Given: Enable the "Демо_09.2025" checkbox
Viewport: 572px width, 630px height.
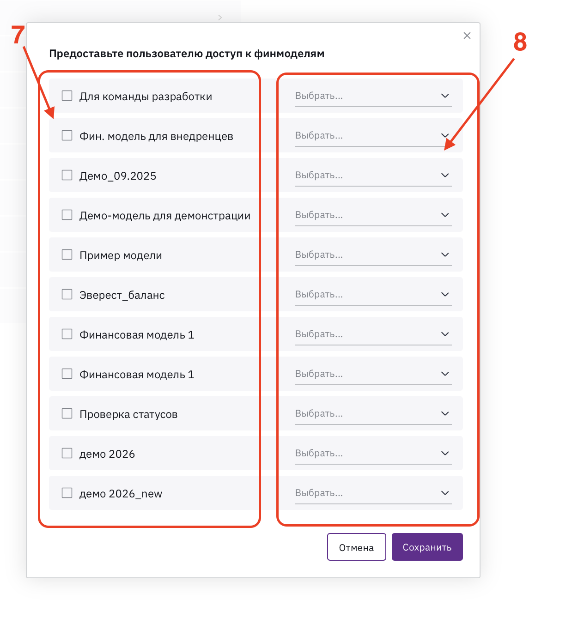Looking at the screenshot, I should tap(67, 175).
